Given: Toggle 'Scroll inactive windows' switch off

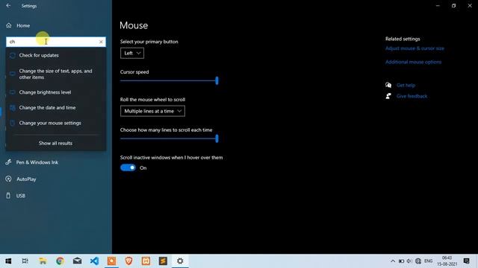Looking at the screenshot, I should pyautogui.click(x=128, y=167).
